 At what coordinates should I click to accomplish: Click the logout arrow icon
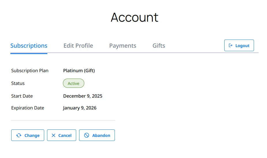pyautogui.click(x=231, y=46)
